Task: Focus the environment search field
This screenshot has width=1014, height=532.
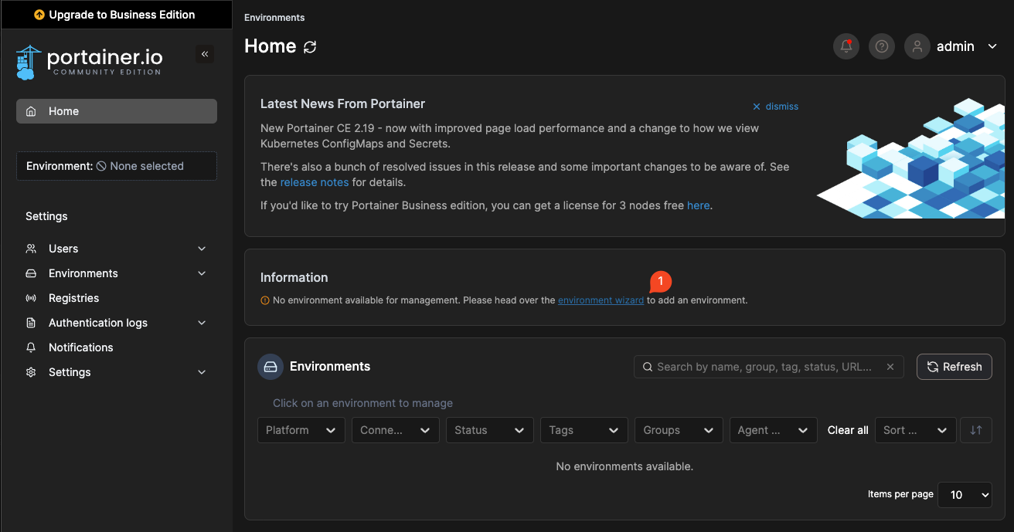Action: (769, 367)
